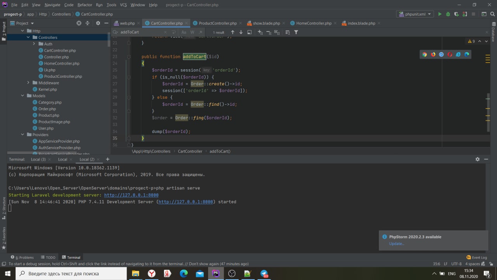Screen dimensions: 497x280
Task: Open http://127.0.0.1:8000 link after Starting Laravel
Action: (x=131, y=195)
